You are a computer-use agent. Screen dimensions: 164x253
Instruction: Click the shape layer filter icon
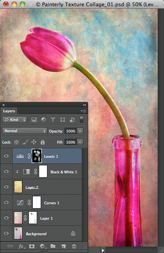click(x=62, y=120)
